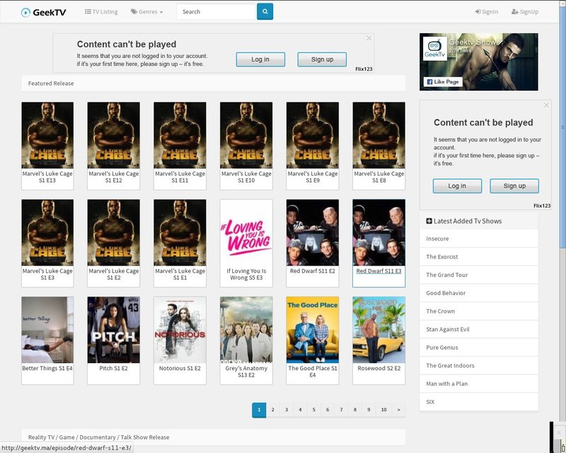This screenshot has height=453, width=566.
Task: Open Man with a Plan link
Action: (479, 384)
